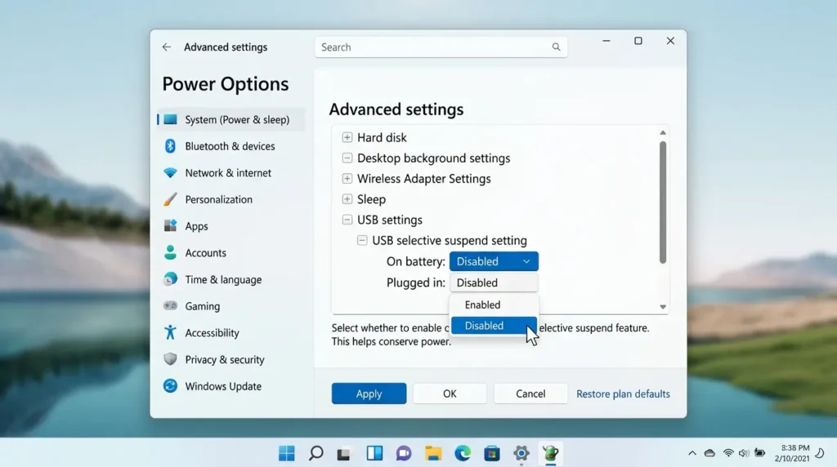Expand the Sleep node
The image size is (837, 467).
point(347,199)
